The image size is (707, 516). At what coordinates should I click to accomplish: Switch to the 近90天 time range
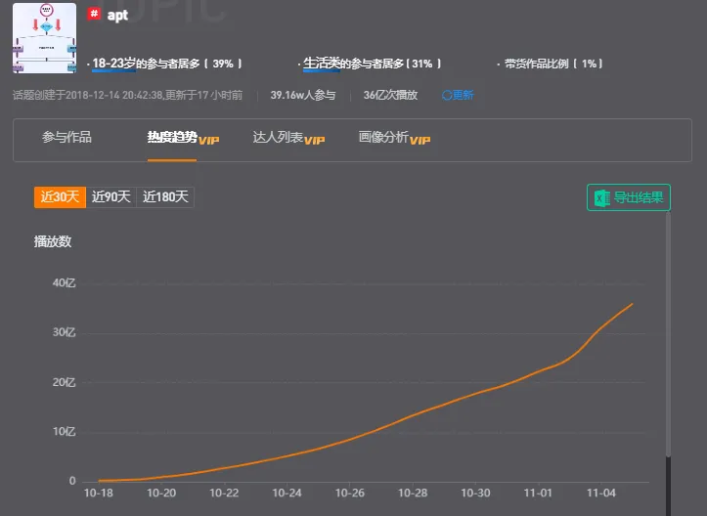click(x=111, y=197)
